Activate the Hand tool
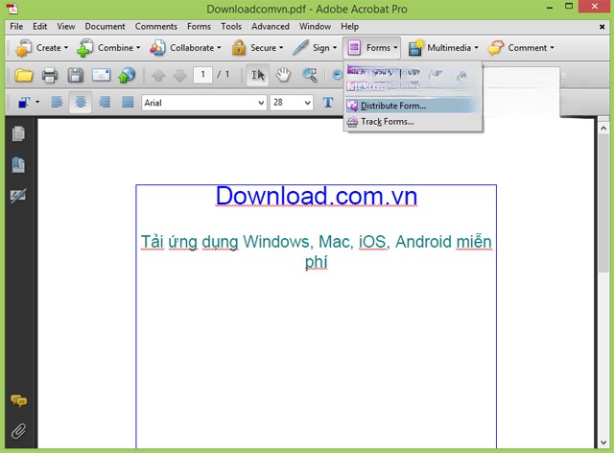 [283, 75]
